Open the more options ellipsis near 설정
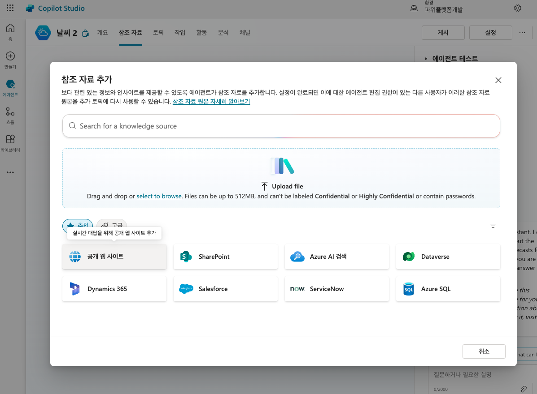This screenshot has width=537, height=394. [x=522, y=33]
